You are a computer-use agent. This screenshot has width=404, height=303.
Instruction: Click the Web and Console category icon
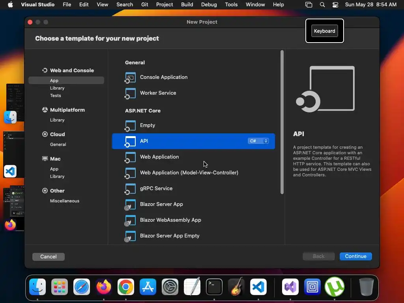coord(45,70)
